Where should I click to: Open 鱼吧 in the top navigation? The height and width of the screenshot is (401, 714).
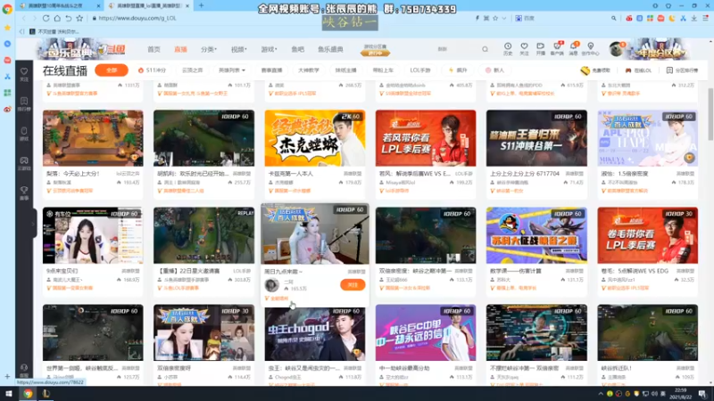298,49
